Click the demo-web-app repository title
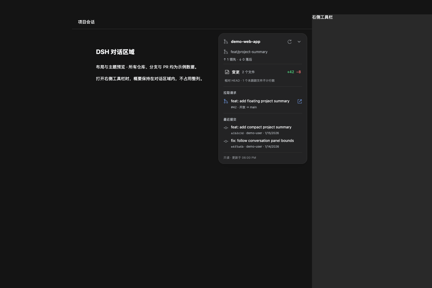 pyautogui.click(x=246, y=42)
